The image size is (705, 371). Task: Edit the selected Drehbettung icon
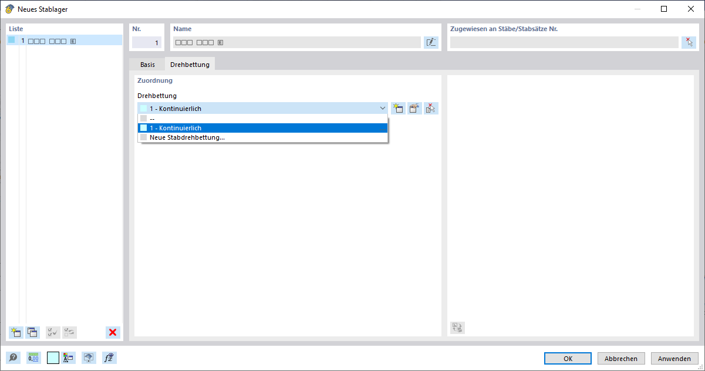click(x=415, y=108)
